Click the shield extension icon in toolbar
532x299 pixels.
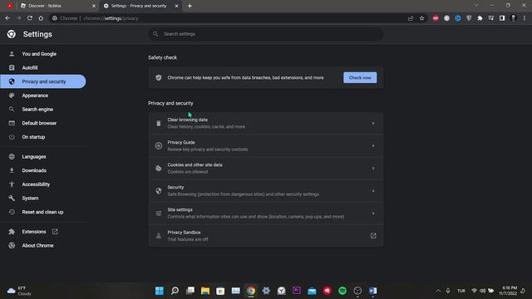(x=469, y=18)
